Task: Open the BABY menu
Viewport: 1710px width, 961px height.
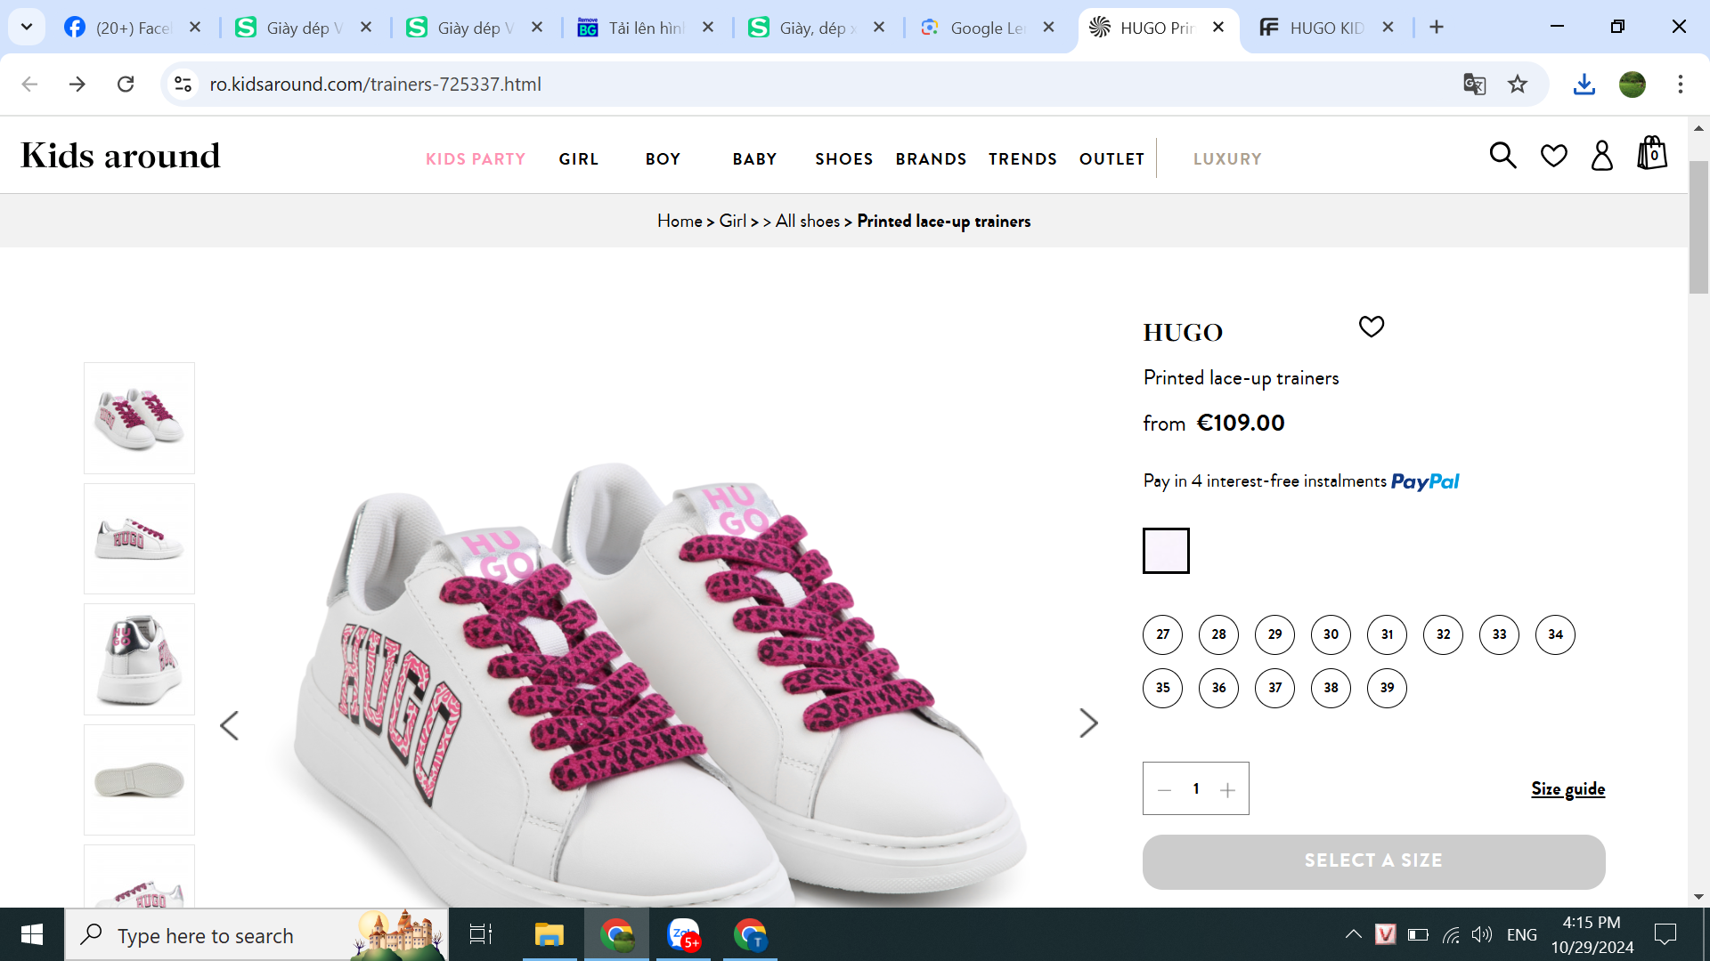Action: (755, 159)
